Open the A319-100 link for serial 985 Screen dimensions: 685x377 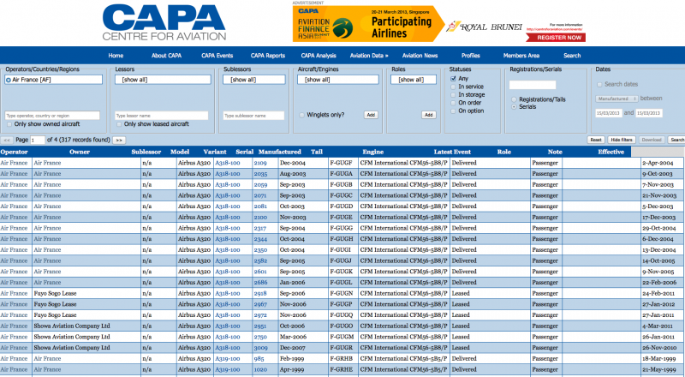tap(228, 359)
